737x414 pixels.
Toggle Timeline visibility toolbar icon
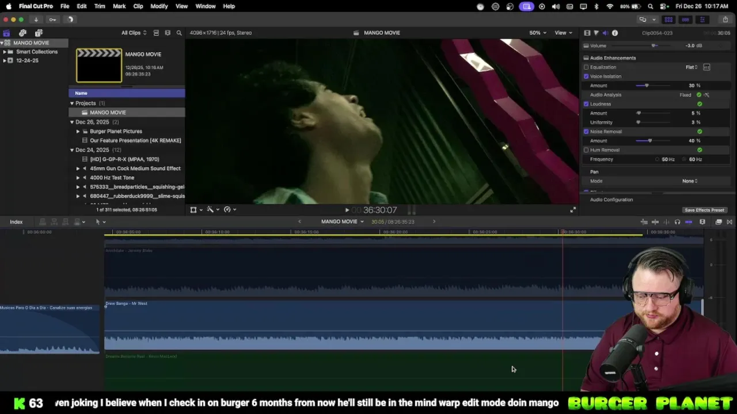tap(685, 20)
